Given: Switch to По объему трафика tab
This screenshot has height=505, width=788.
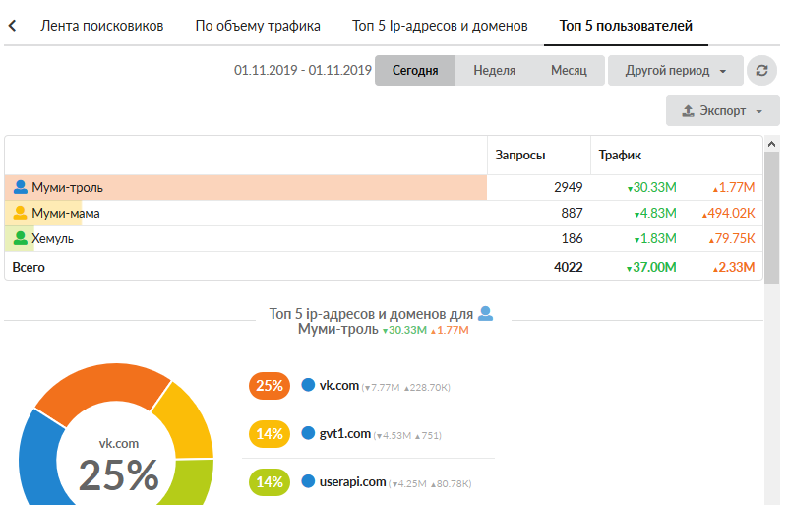Looking at the screenshot, I should pos(258,26).
